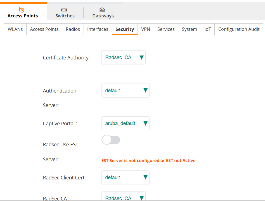Open the RadSec CA dropdown

[124, 197]
